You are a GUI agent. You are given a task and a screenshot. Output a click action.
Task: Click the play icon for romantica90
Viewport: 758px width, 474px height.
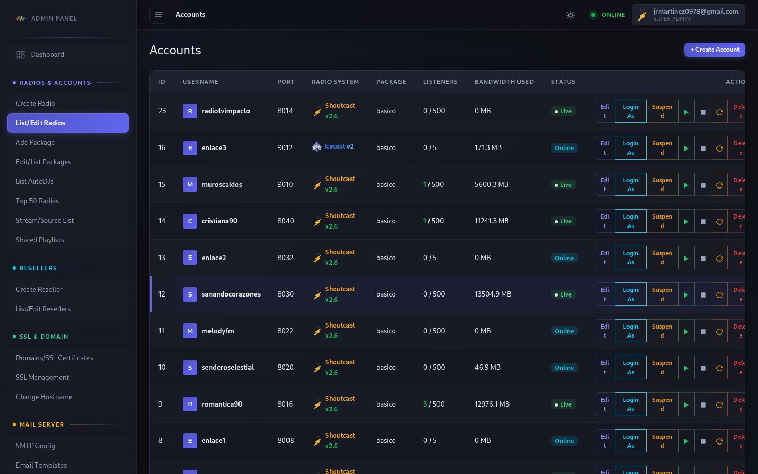click(686, 405)
